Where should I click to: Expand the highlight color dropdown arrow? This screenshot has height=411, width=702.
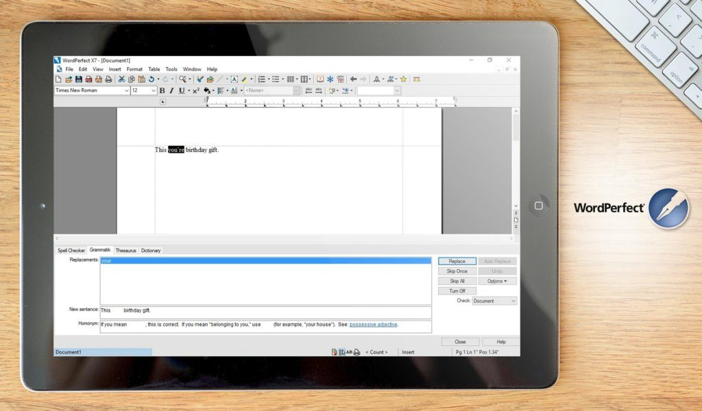click(251, 79)
